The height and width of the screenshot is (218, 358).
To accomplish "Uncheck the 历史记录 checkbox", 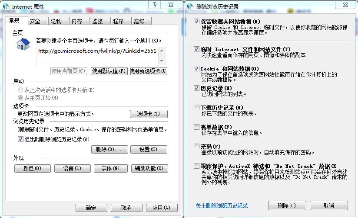I will 196,88.
